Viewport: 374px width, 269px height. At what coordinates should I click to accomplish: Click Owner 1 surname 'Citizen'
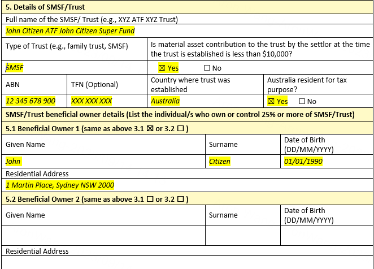[220, 162]
